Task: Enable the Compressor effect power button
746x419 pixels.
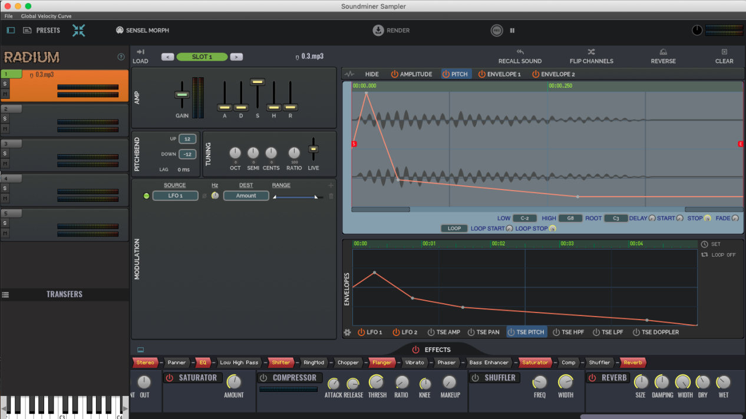Action: tap(263, 378)
